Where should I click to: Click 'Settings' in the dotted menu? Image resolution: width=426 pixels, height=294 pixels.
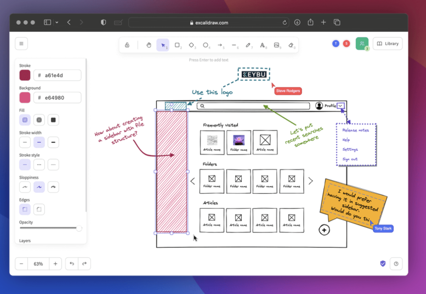(x=350, y=149)
